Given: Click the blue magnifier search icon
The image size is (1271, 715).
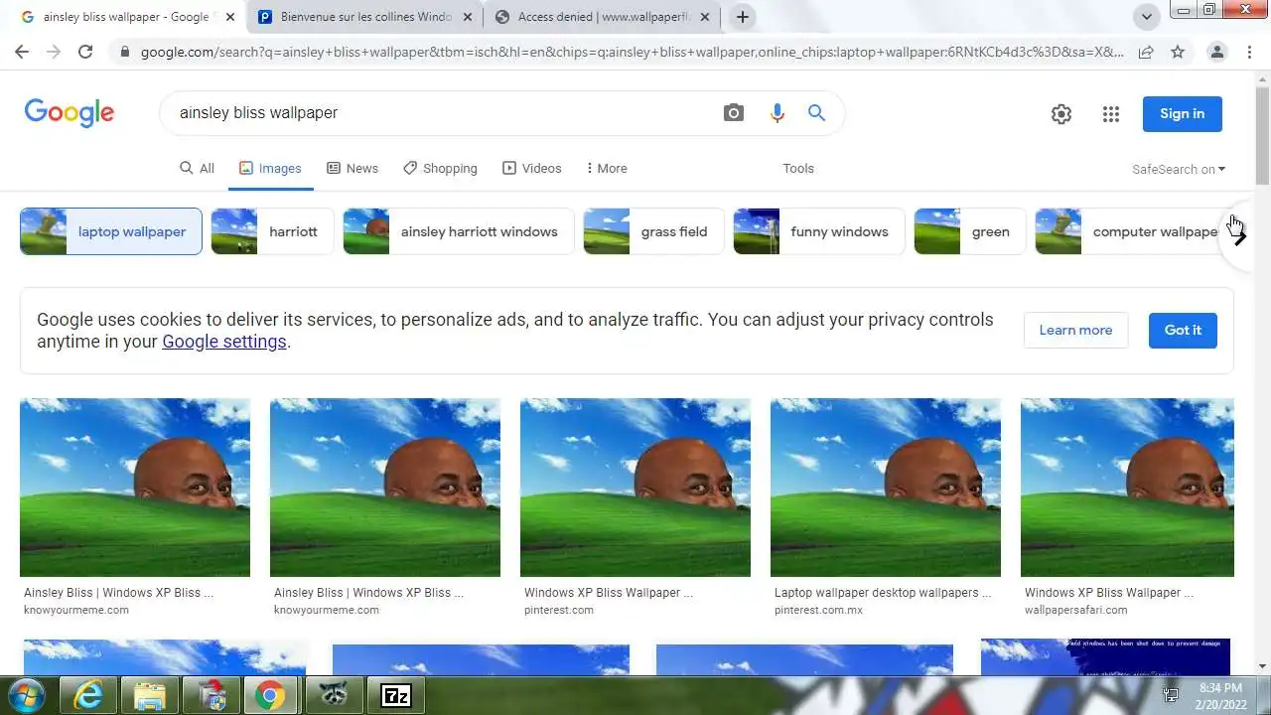Looking at the screenshot, I should [816, 113].
